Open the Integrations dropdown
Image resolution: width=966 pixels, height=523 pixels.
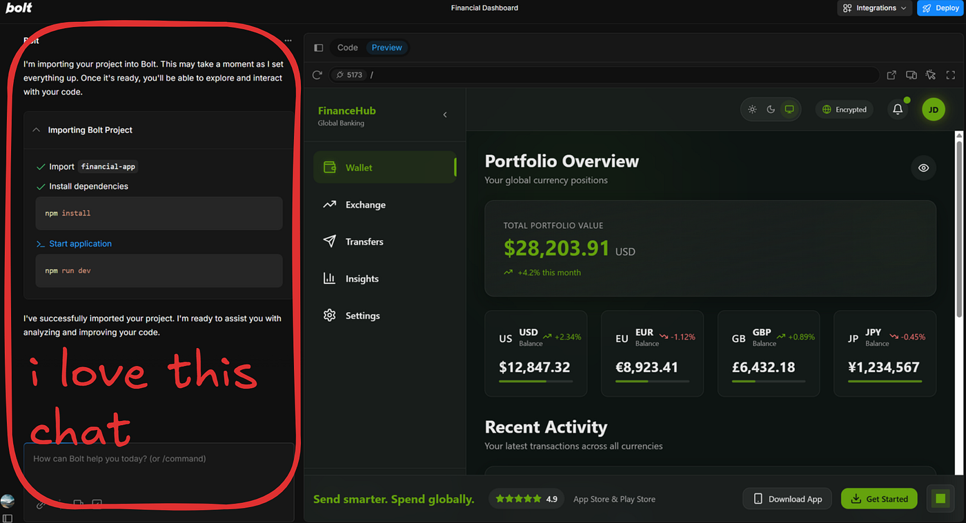click(875, 8)
